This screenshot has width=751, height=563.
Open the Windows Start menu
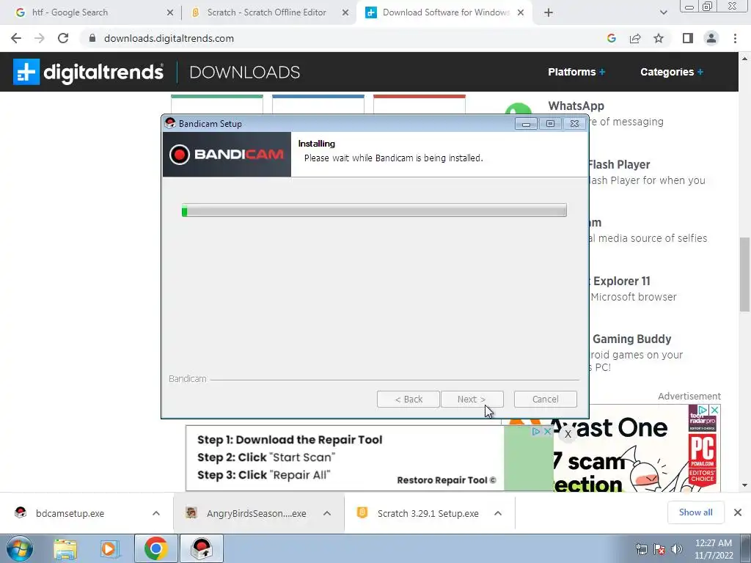[19, 548]
